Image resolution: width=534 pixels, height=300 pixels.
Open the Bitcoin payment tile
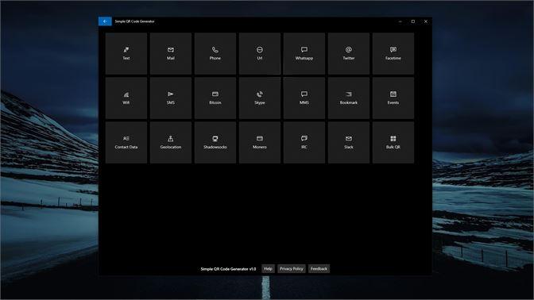[215, 98]
